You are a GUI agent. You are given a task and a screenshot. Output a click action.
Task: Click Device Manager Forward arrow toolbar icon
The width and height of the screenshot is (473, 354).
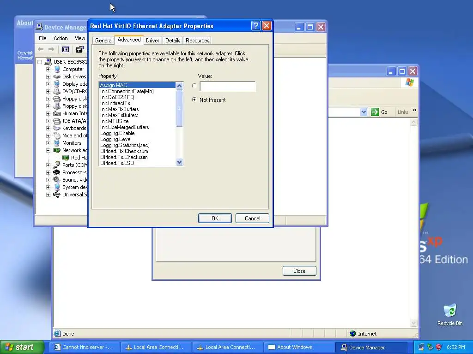(51, 49)
